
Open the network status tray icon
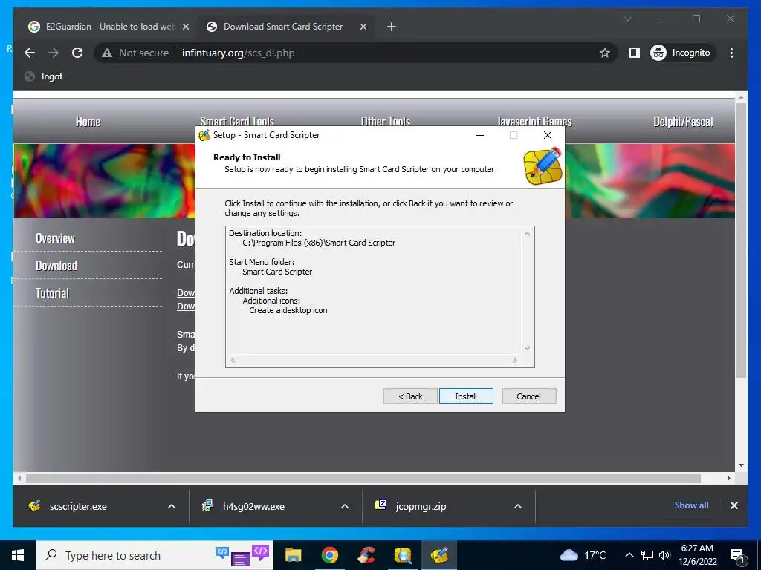tap(647, 555)
